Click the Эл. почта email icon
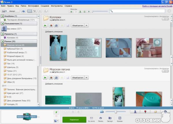This screenshot has width=173, height=124. [x=91, y=119]
